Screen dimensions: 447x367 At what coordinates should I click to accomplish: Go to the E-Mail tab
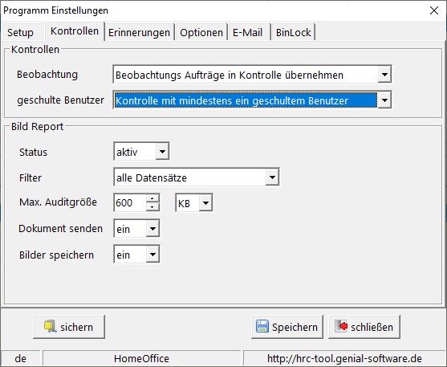pyautogui.click(x=247, y=32)
